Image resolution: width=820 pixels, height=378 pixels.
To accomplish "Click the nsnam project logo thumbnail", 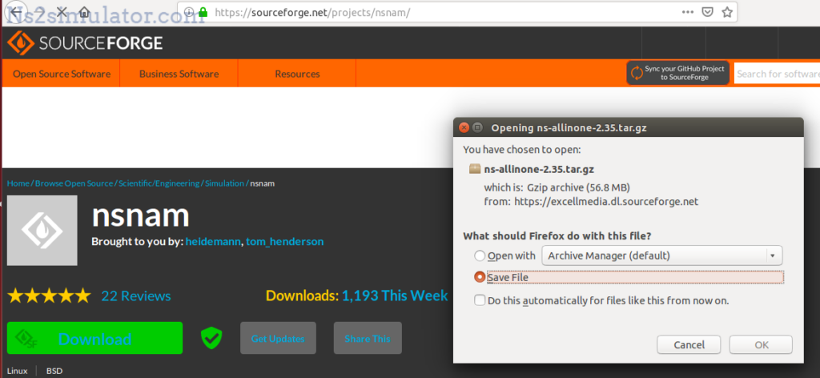I will (x=42, y=230).
